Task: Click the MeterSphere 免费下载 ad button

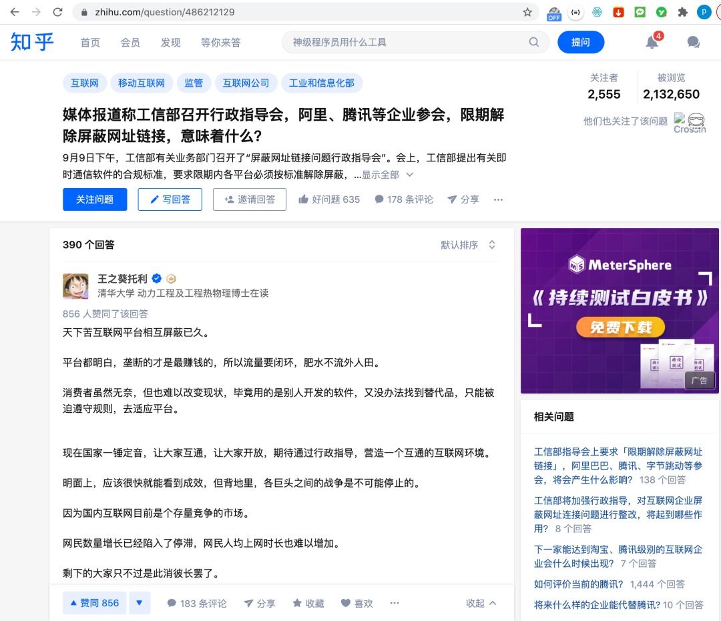Action: click(x=620, y=328)
